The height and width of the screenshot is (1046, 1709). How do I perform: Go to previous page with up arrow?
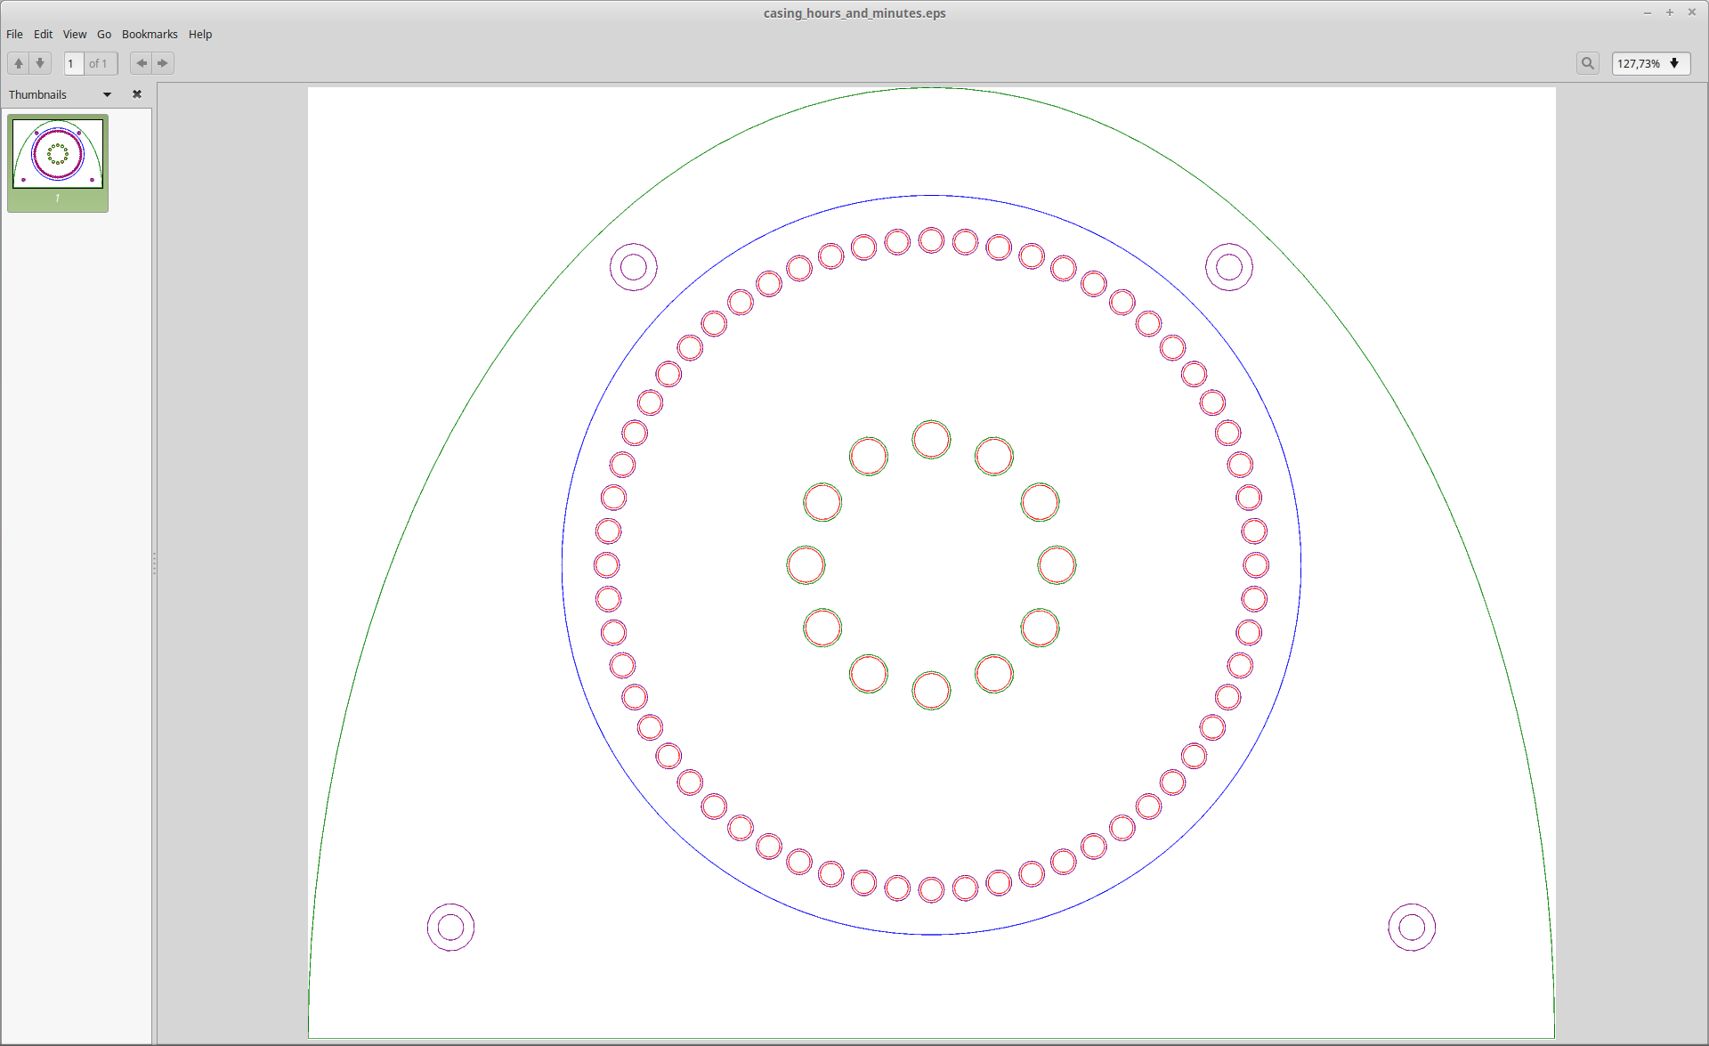click(x=19, y=63)
